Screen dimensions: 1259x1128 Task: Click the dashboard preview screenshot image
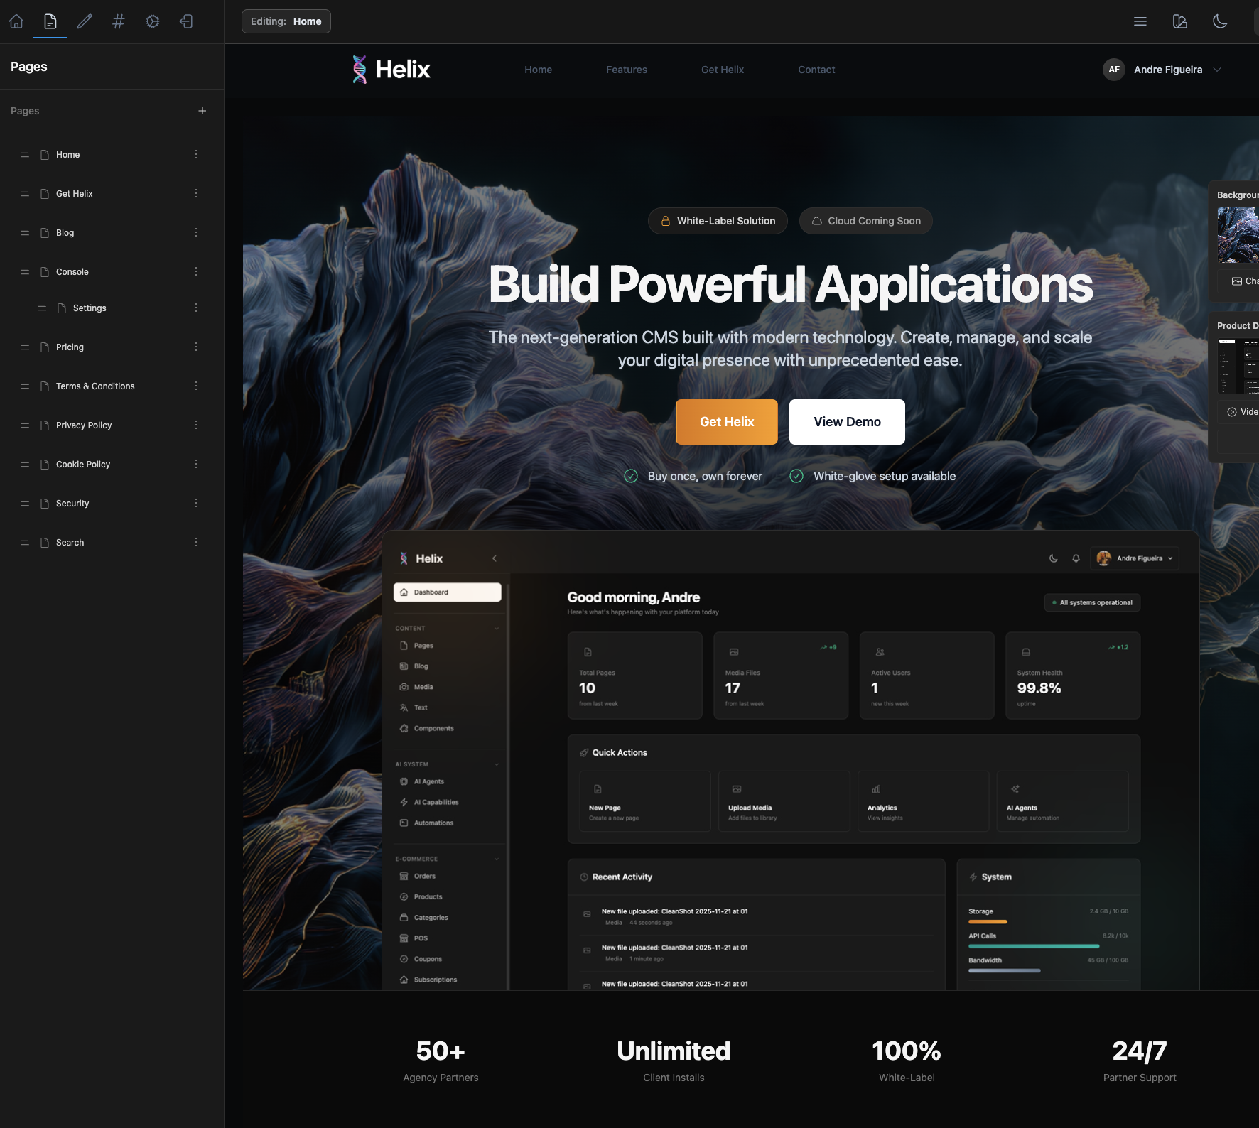coord(791,760)
